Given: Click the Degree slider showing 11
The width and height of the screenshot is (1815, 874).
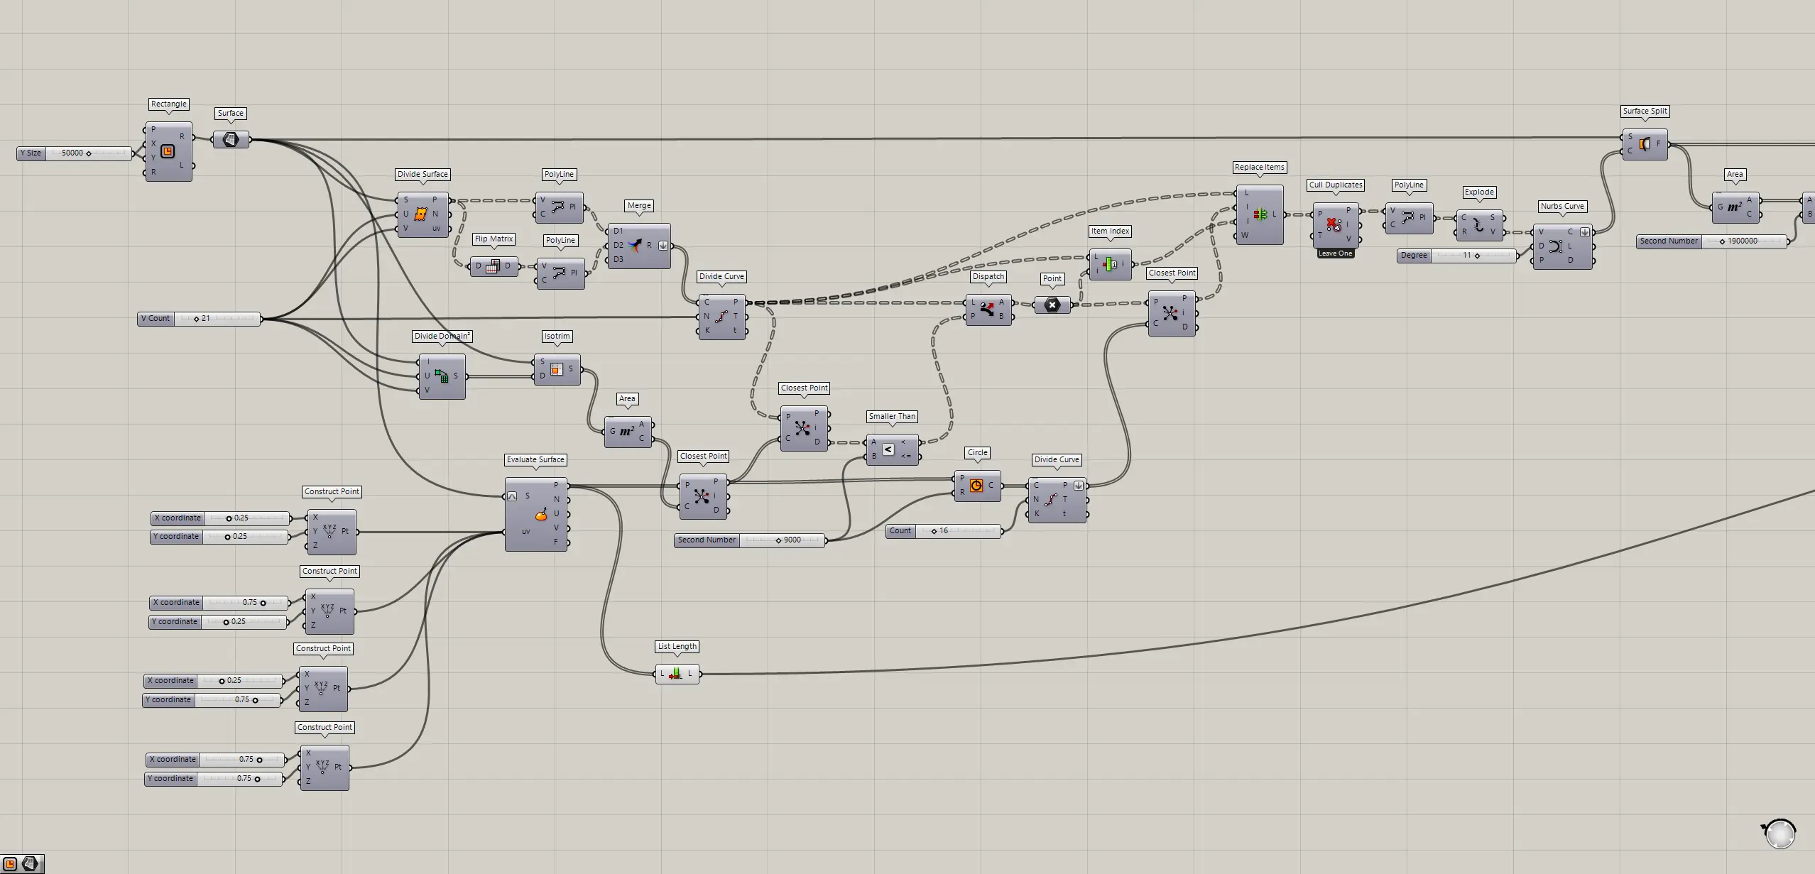Looking at the screenshot, I should (x=1477, y=256).
